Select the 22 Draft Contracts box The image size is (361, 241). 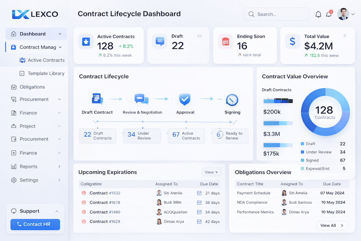98,136
